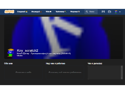The height and width of the screenshot is (94, 125).
Task: Click the Над чем я работаю text box
Action: [x=65, y=72]
